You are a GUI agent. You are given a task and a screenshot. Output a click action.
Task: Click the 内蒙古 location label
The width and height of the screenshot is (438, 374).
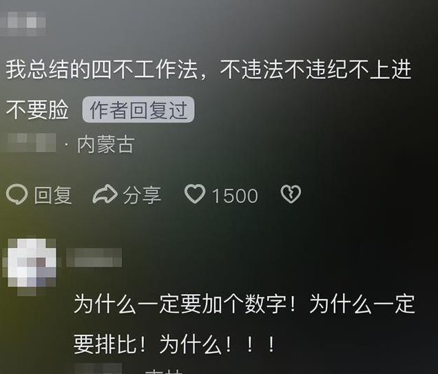[x=106, y=145]
